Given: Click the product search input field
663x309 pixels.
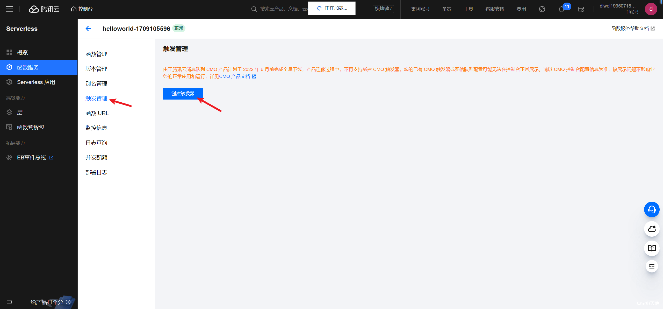Looking at the screenshot, I should tap(282, 9).
